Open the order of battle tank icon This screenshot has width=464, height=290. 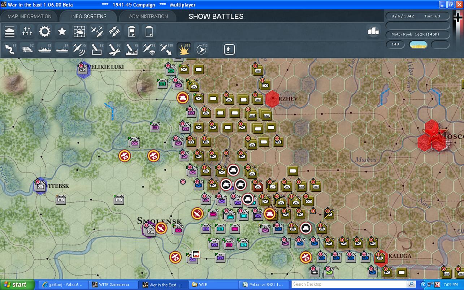10,31
